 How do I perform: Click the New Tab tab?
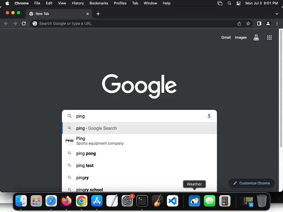[59, 14]
